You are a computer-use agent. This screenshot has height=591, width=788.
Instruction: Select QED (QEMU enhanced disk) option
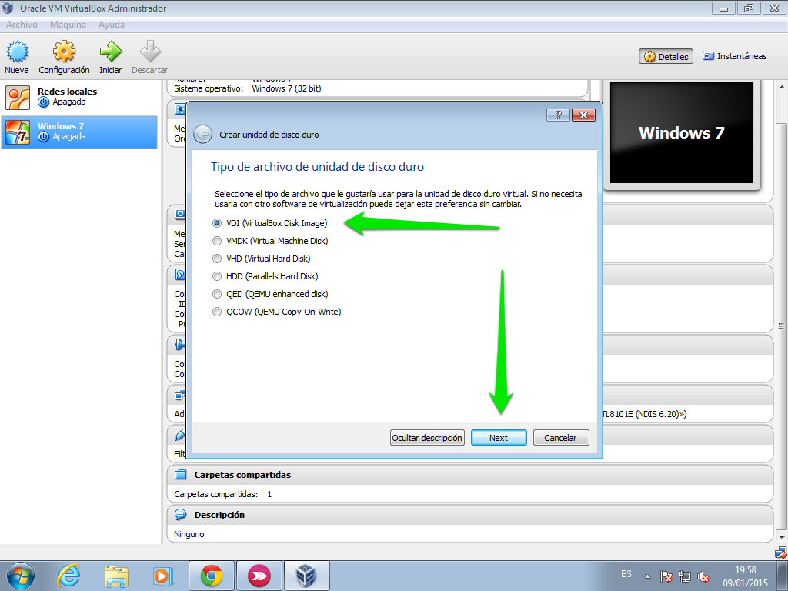[x=270, y=294]
